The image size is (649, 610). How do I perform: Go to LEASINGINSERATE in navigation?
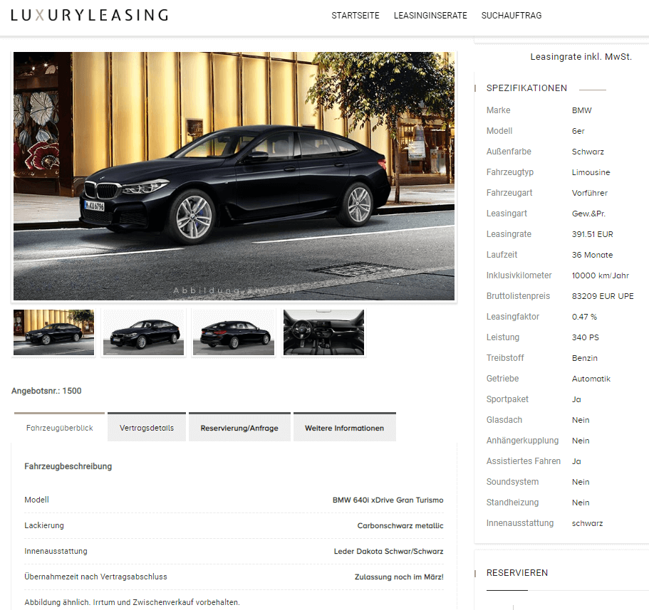(430, 16)
